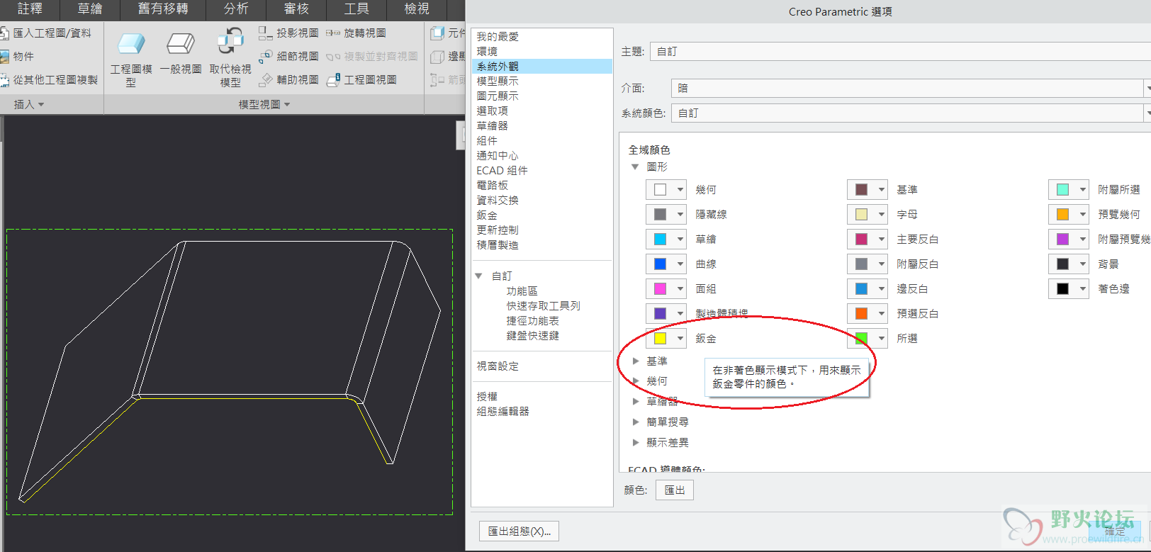The width and height of the screenshot is (1151, 552).
Task: Insert an 物件 object
Action: point(18,57)
